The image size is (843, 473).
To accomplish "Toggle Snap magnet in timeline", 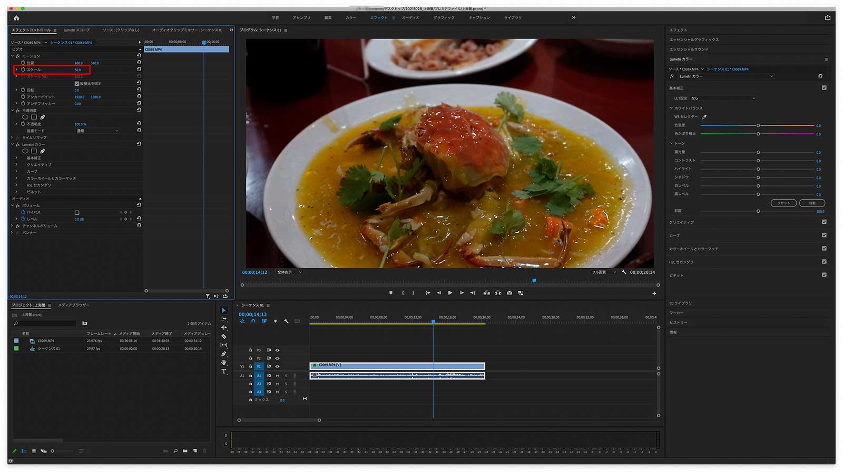I will (x=253, y=321).
